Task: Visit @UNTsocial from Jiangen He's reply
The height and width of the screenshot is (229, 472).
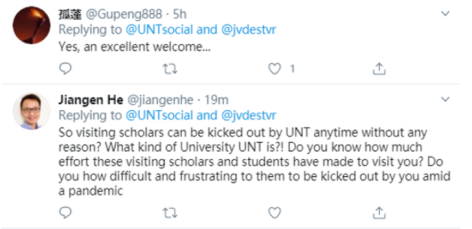Action: tap(159, 116)
